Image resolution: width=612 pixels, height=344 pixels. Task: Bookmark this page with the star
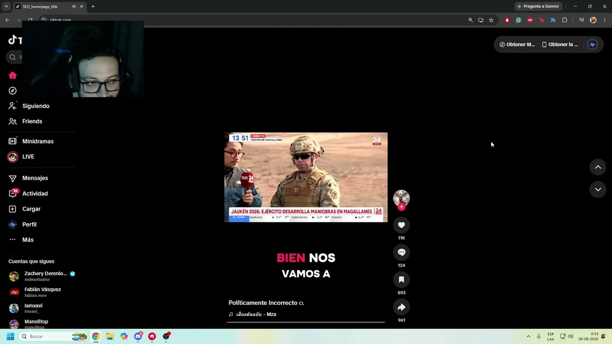tap(491, 20)
